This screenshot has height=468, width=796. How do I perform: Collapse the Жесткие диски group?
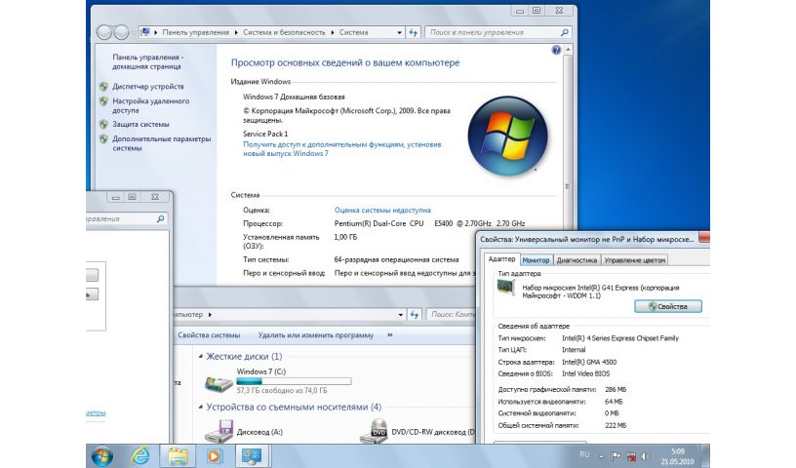[x=201, y=356]
